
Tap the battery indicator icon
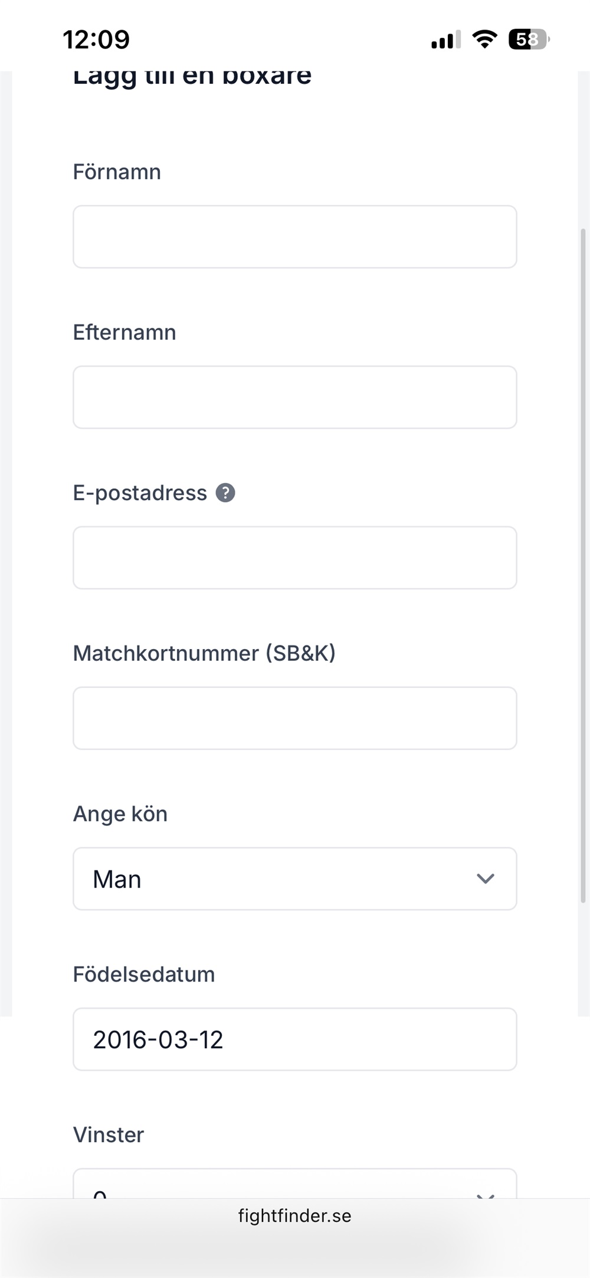click(529, 40)
